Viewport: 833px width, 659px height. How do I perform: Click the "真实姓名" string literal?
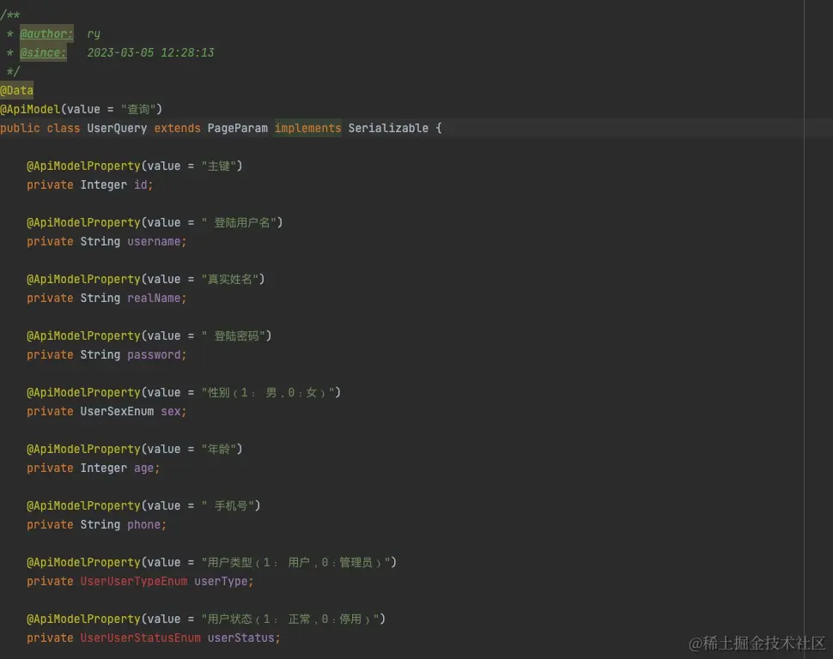229,280
